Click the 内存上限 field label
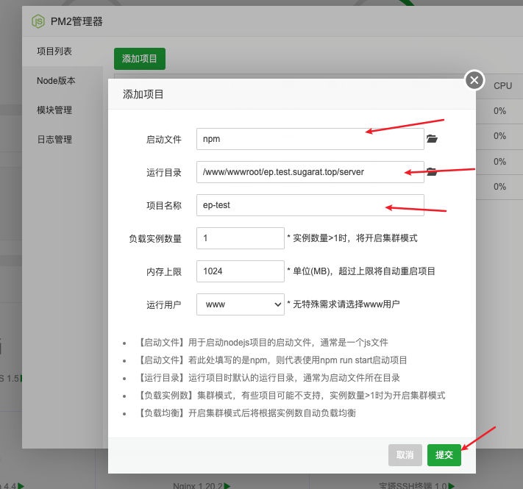523x489 pixels. pos(164,271)
